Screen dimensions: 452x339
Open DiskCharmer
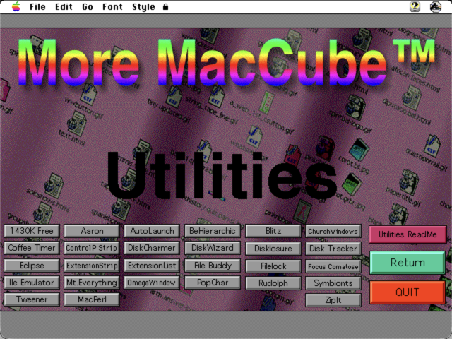(x=153, y=248)
